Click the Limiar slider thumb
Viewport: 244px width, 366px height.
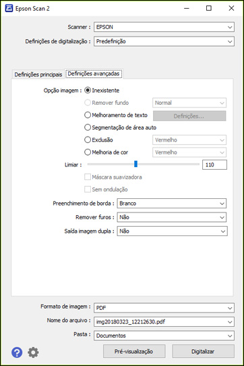pos(135,164)
